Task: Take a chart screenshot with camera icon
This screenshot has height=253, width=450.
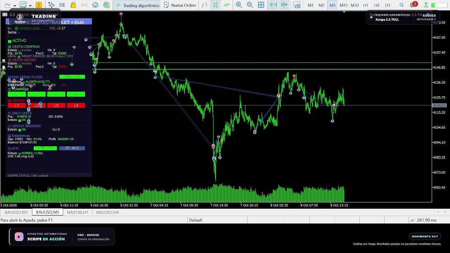Action: click(297, 5)
